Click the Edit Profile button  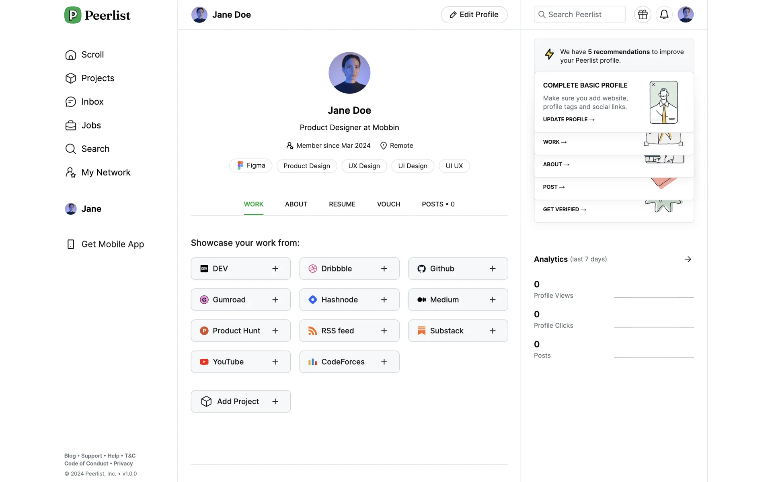474,14
